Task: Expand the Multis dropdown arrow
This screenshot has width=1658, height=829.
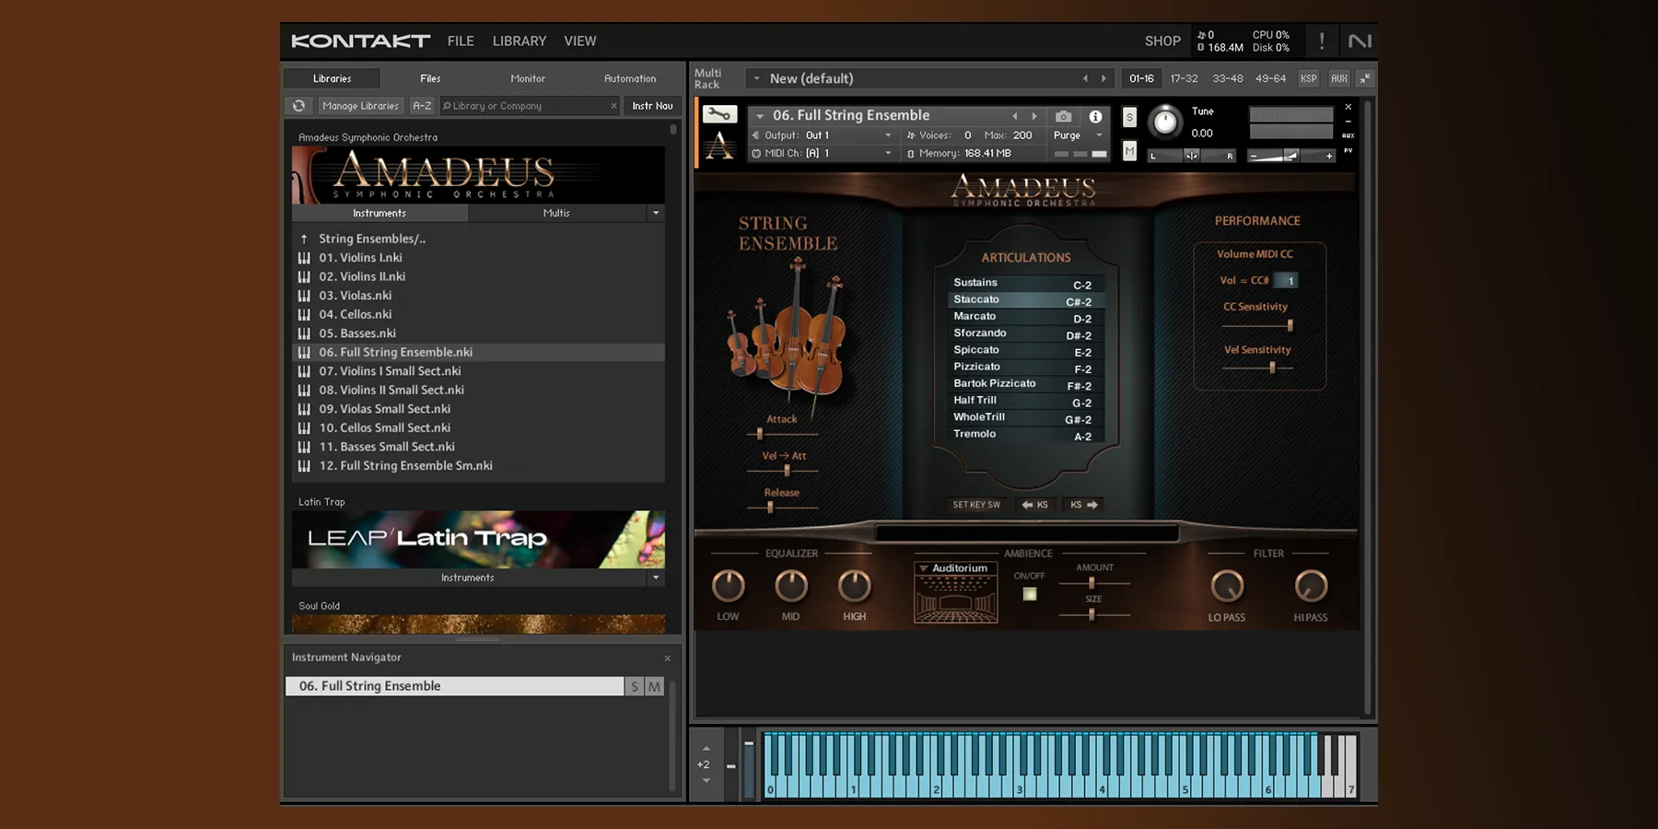Action: [656, 213]
